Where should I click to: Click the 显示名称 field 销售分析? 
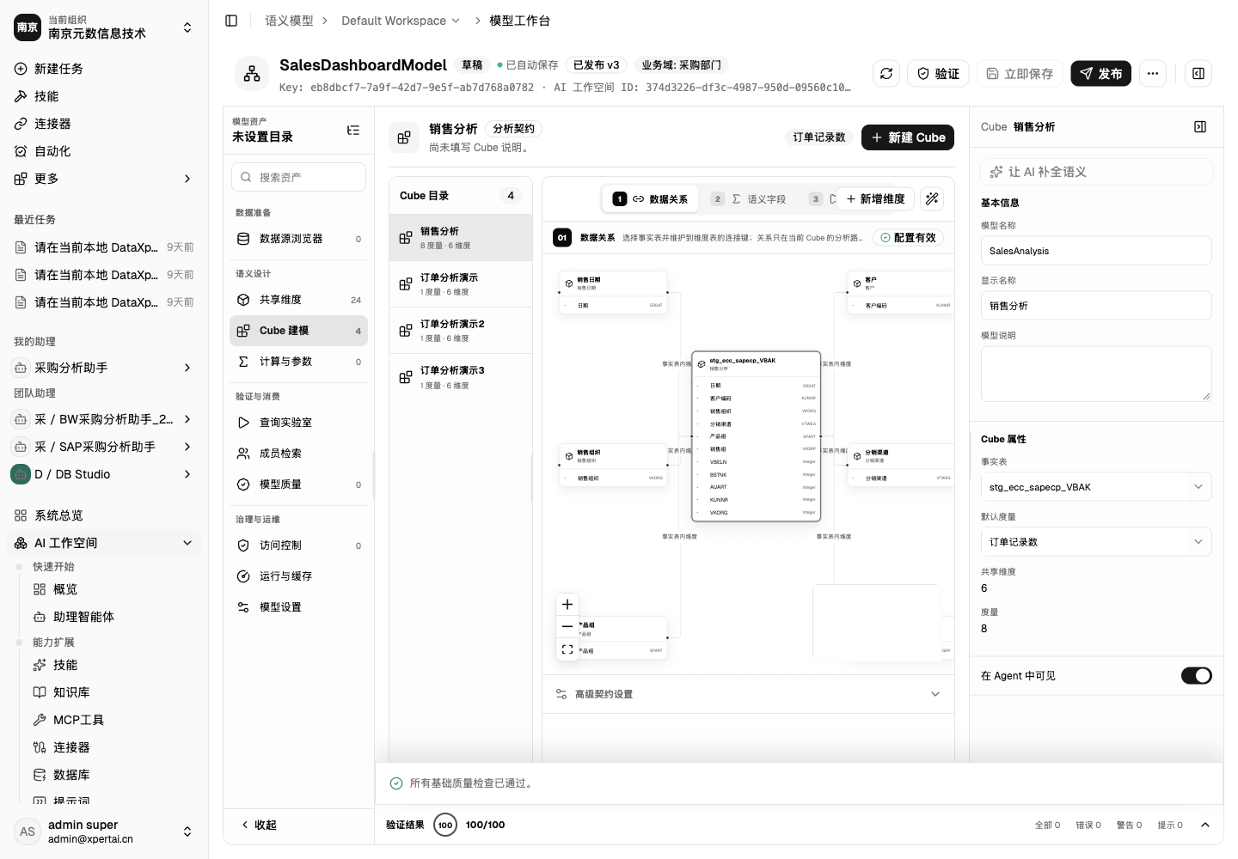[x=1096, y=306]
